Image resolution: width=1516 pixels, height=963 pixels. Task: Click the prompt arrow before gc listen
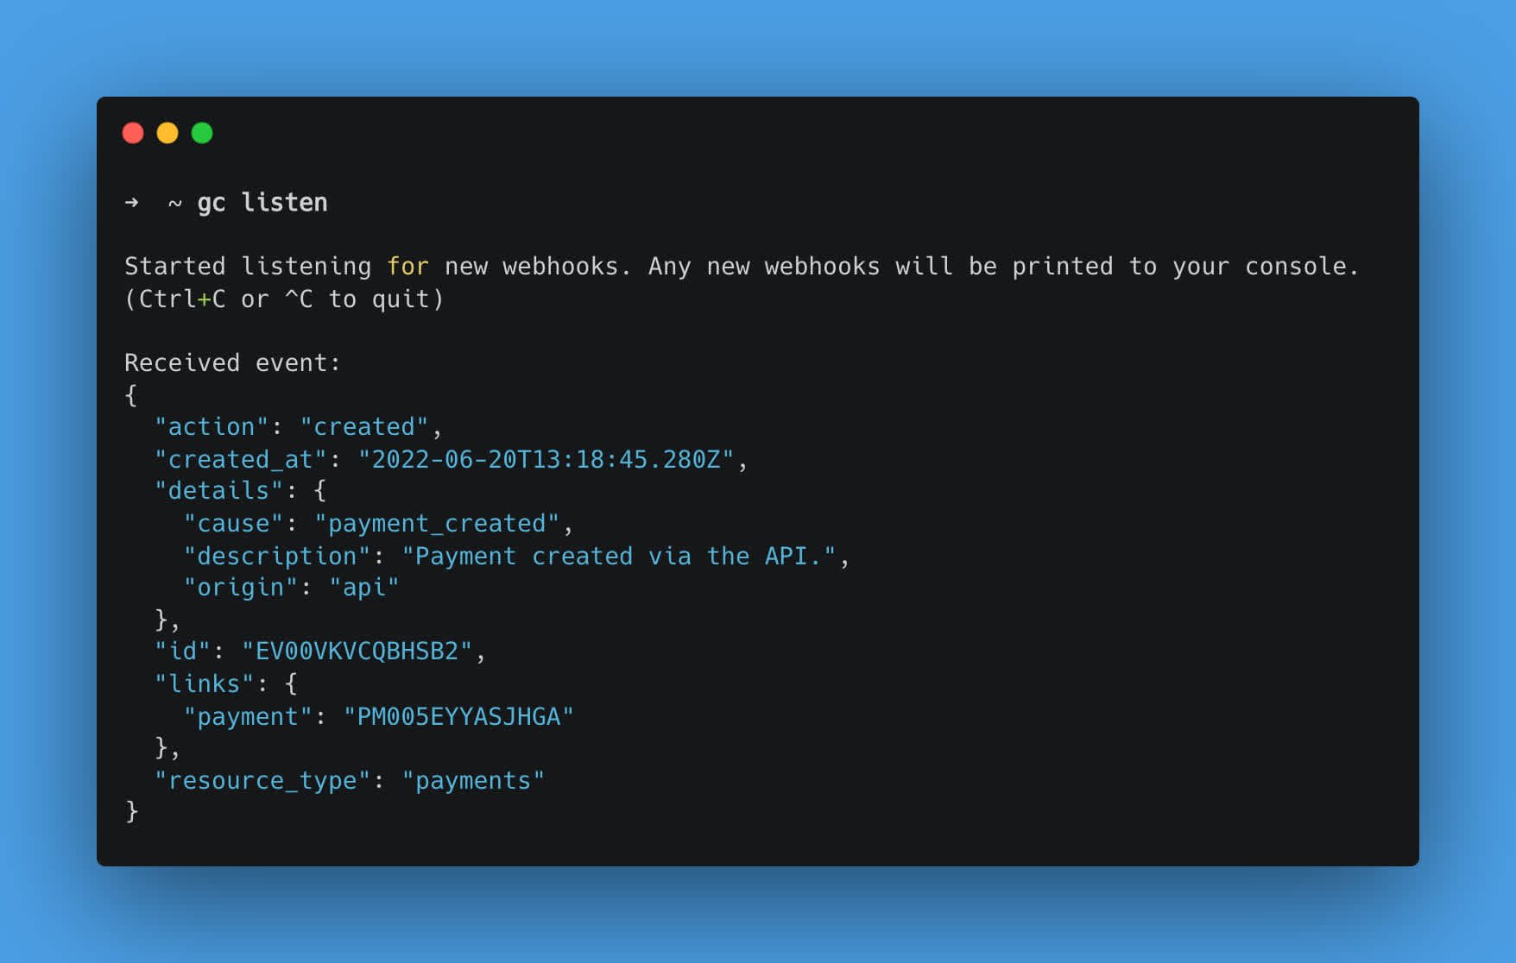(x=131, y=203)
